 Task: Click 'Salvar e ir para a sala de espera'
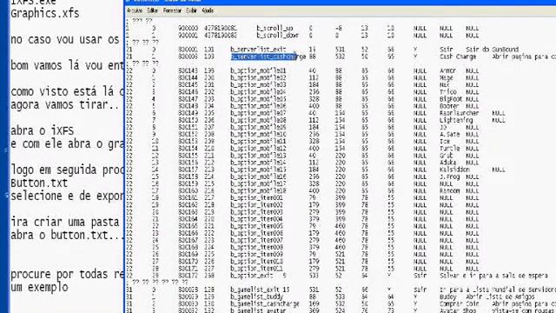(x=493, y=276)
